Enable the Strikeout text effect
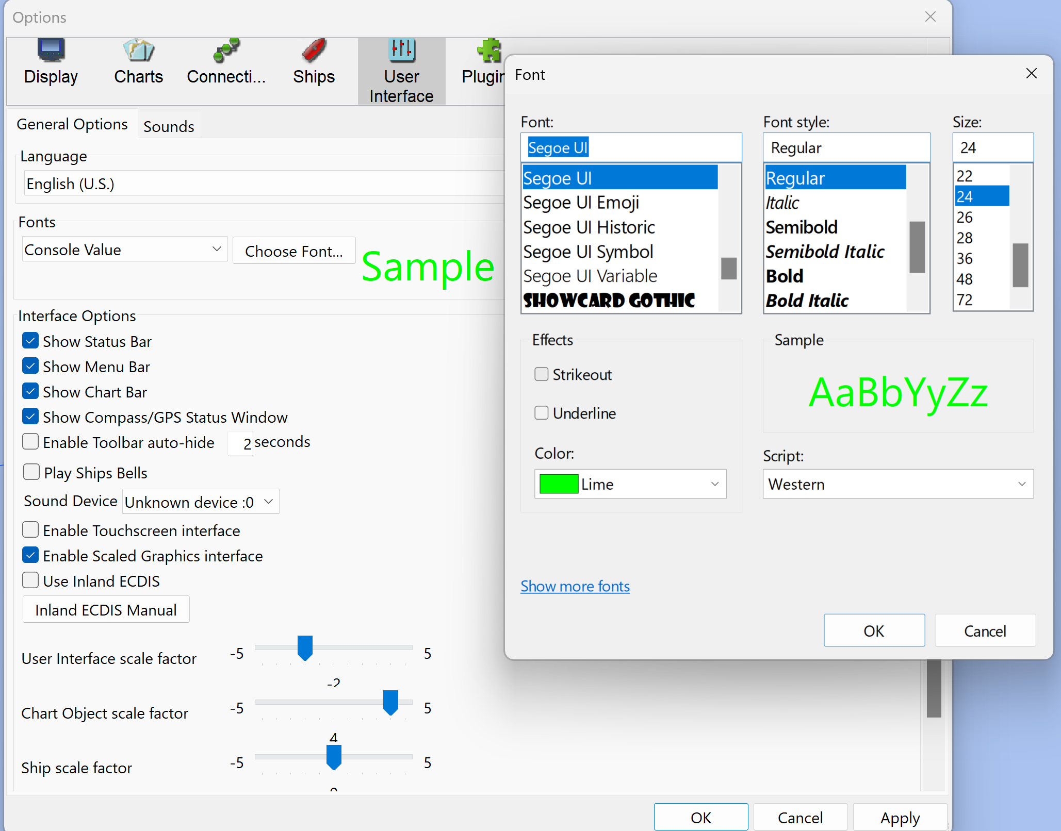 (x=542, y=374)
